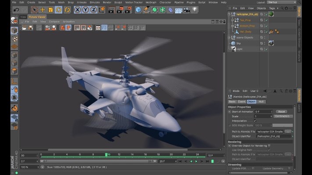Expand the Bottom_Prop tree node

tap(232, 26)
